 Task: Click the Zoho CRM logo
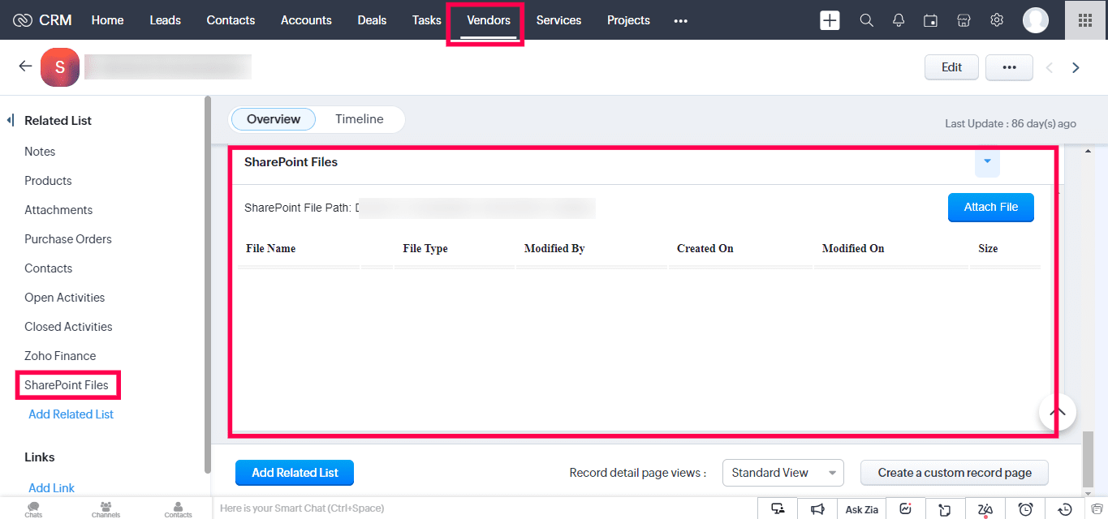pos(42,20)
